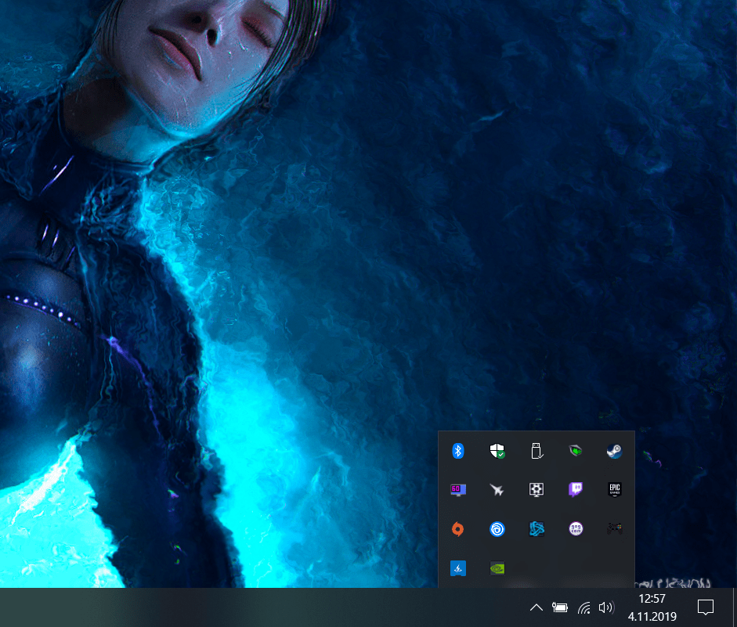The width and height of the screenshot is (737, 627).
Task: Open the monitor gear settings icon
Action: tap(536, 490)
